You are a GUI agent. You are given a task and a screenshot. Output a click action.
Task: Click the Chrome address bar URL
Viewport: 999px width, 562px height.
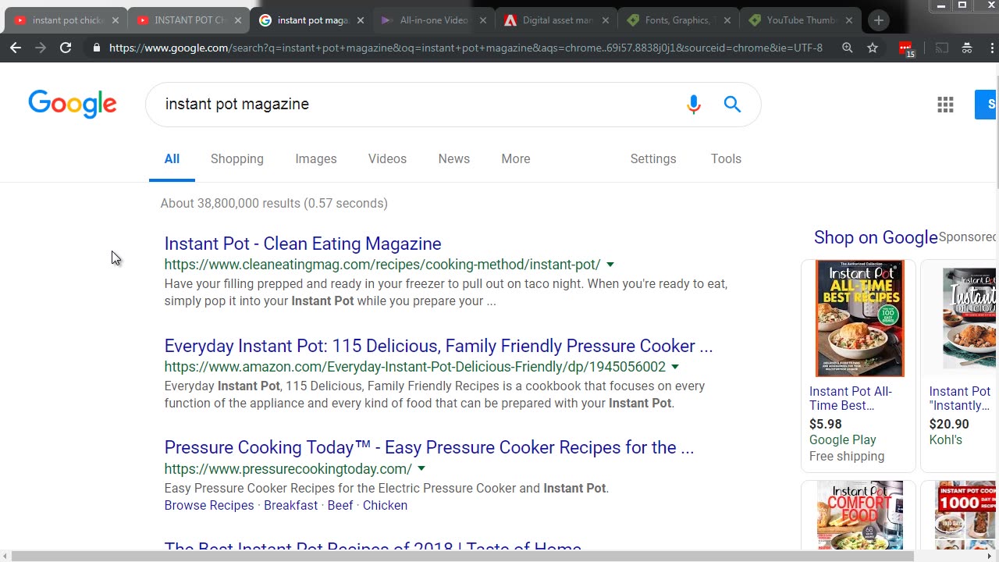(x=466, y=48)
